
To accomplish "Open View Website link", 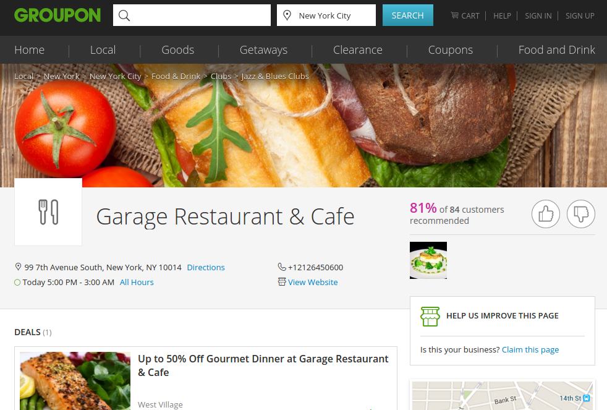I will point(313,282).
